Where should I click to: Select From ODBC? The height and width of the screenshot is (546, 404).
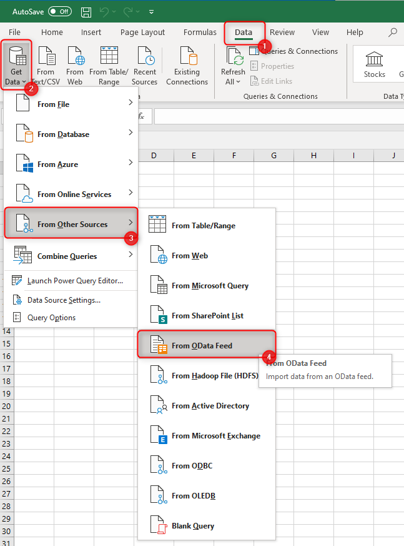point(207,465)
